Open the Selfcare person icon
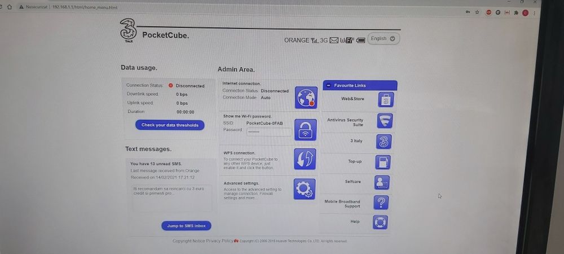This screenshot has height=254, width=564. (382, 182)
